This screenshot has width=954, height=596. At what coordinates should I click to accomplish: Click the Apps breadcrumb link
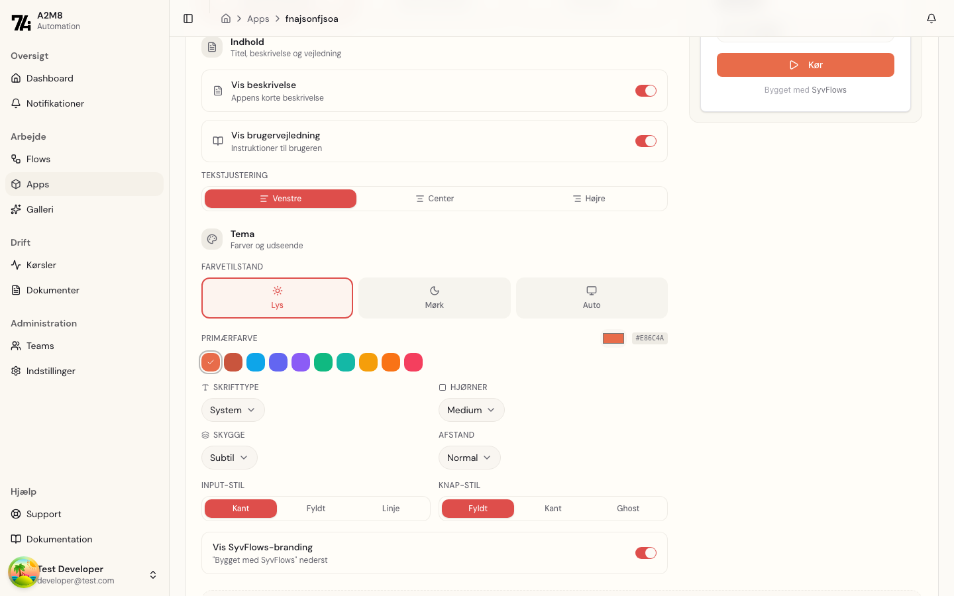coord(258,19)
